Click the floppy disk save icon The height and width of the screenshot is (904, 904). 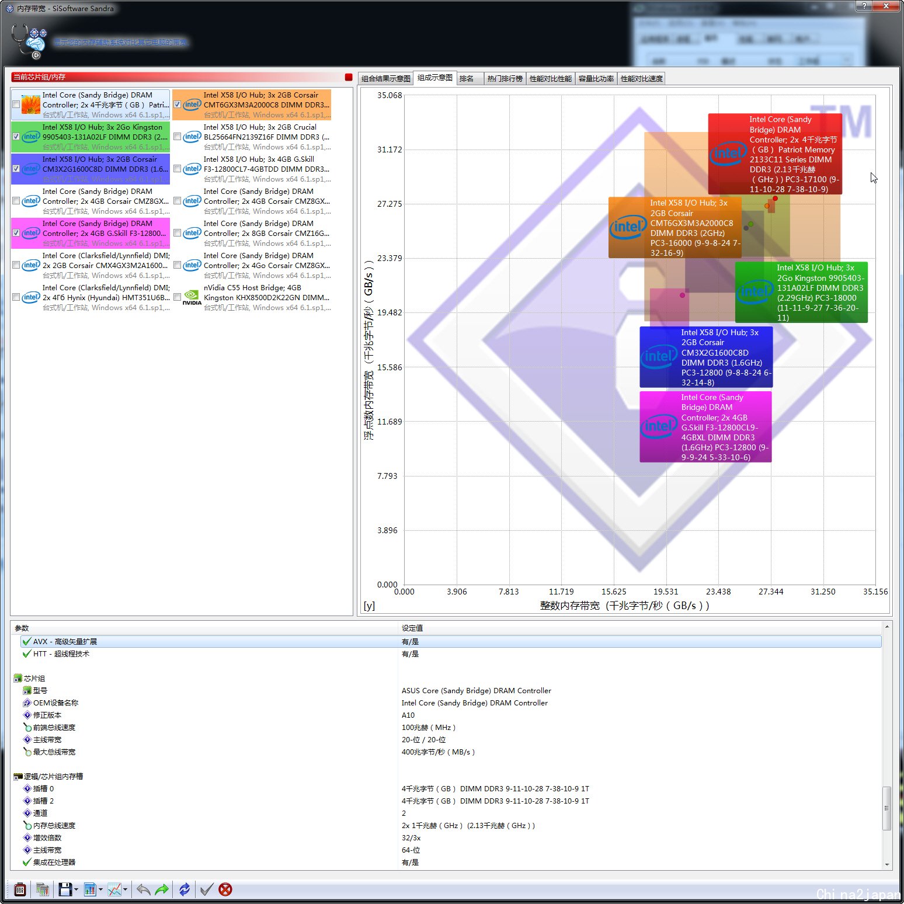point(65,889)
